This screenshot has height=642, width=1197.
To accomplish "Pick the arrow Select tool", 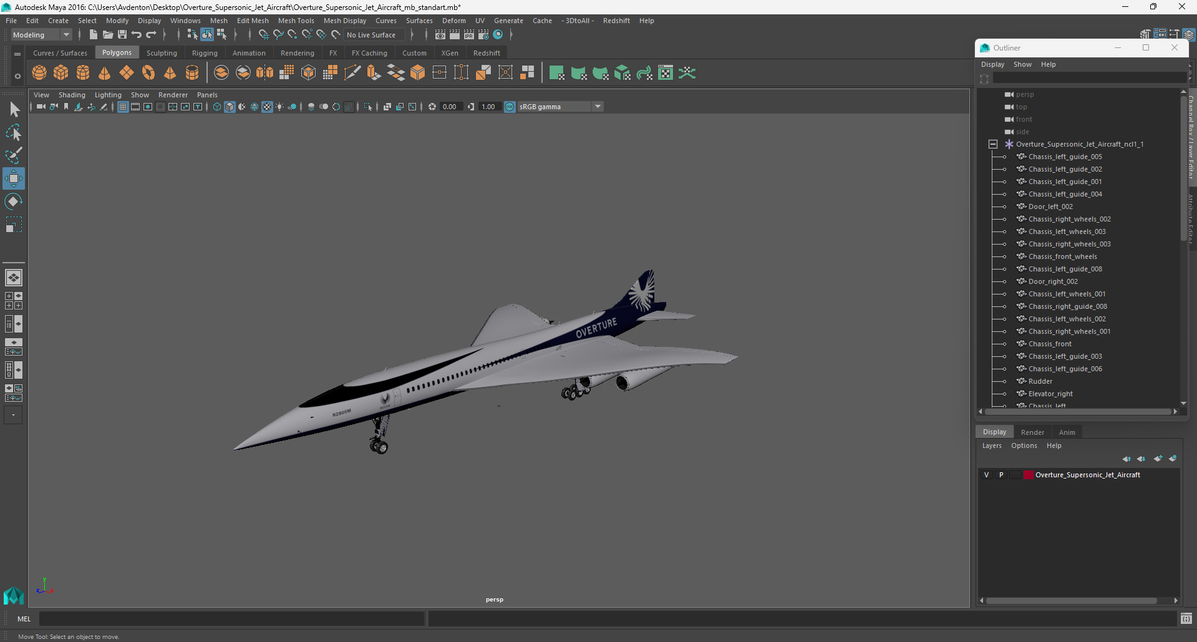I will pos(14,109).
